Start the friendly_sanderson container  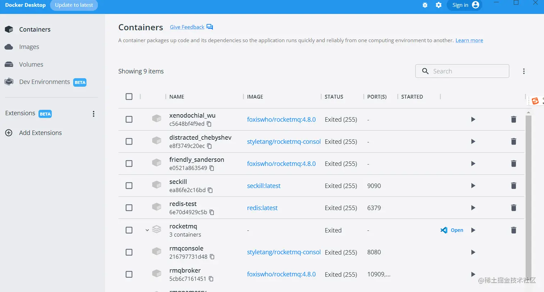point(473,163)
